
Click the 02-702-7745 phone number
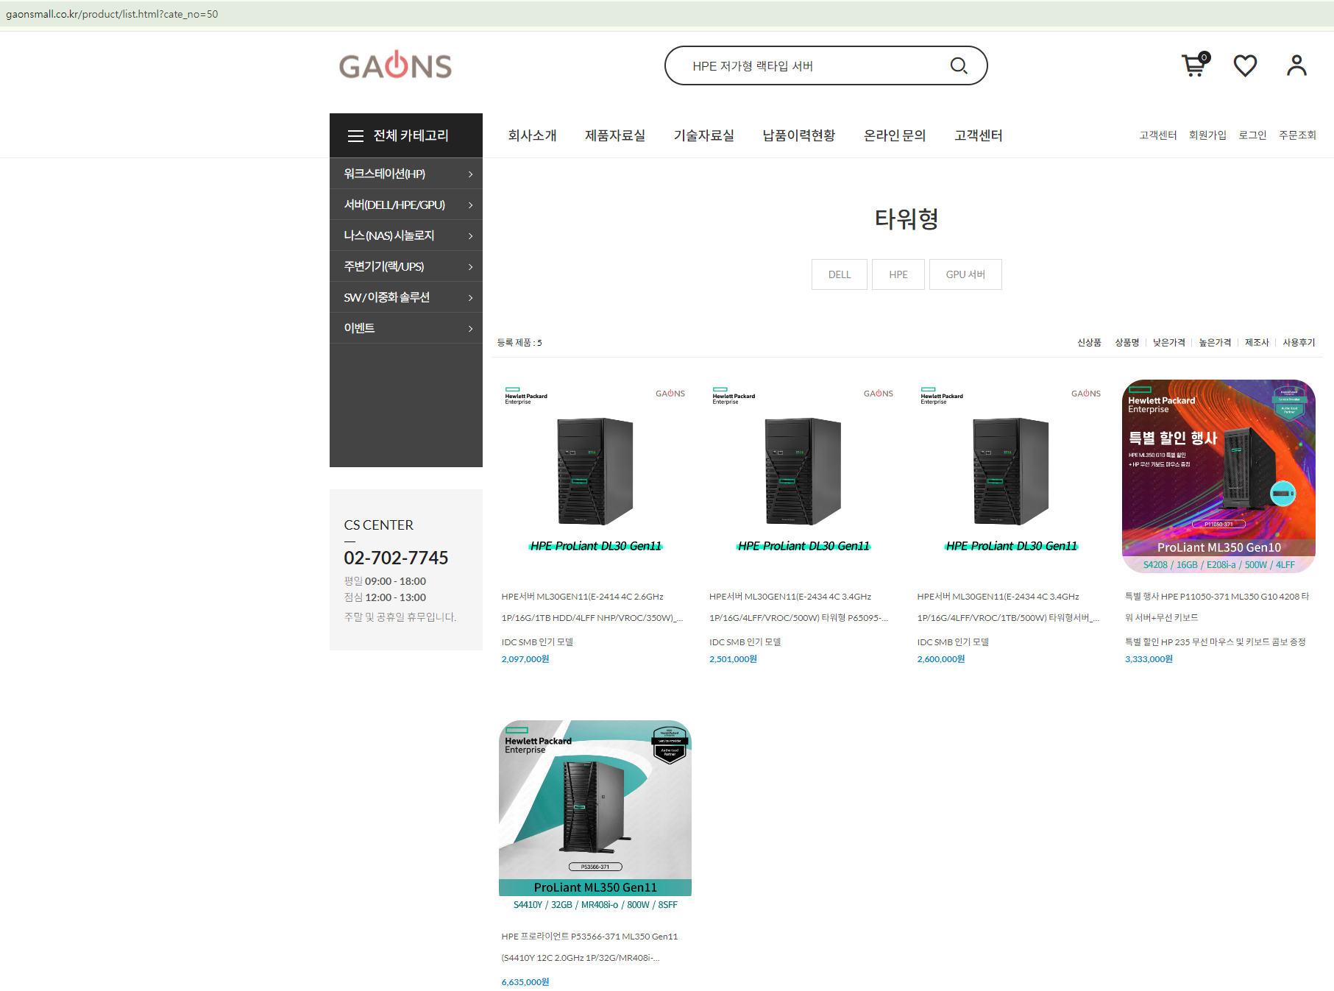[396, 558]
